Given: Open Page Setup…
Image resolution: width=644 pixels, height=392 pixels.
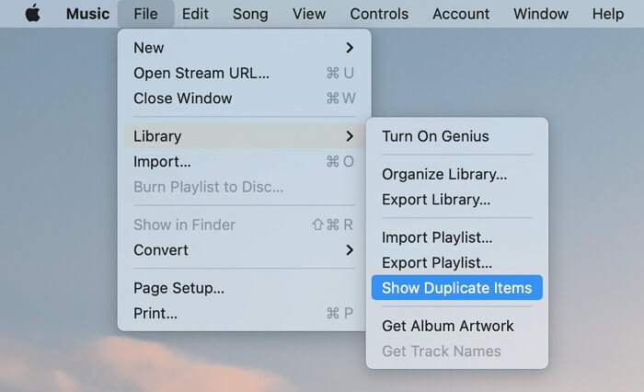Looking at the screenshot, I should [244, 288].
